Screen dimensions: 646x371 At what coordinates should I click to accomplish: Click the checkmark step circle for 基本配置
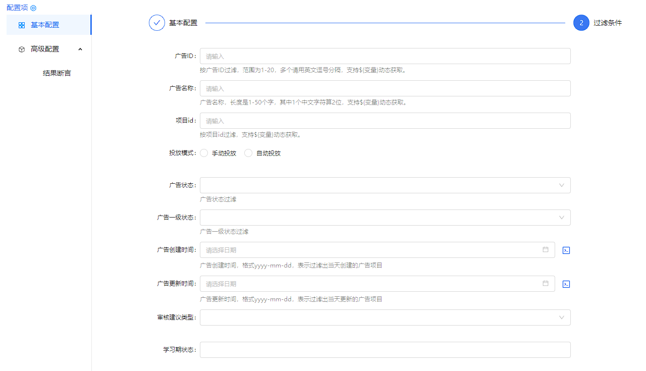tap(157, 23)
